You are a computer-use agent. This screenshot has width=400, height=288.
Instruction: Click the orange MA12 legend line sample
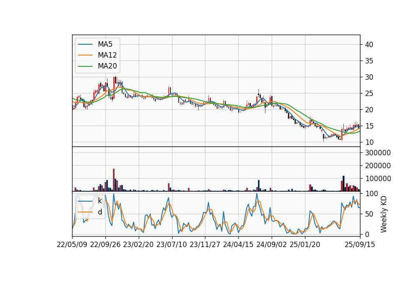[85, 55]
